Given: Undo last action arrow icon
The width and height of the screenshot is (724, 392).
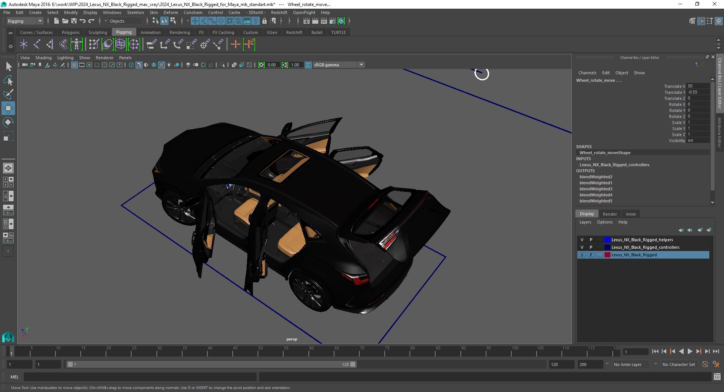Looking at the screenshot, I should click(83, 21).
